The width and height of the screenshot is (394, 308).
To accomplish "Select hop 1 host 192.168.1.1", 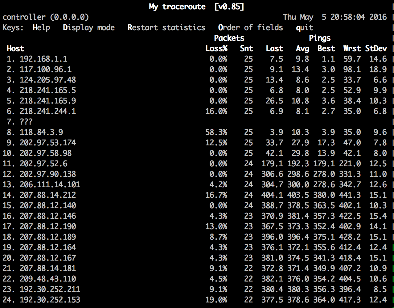I will tap(43, 59).
